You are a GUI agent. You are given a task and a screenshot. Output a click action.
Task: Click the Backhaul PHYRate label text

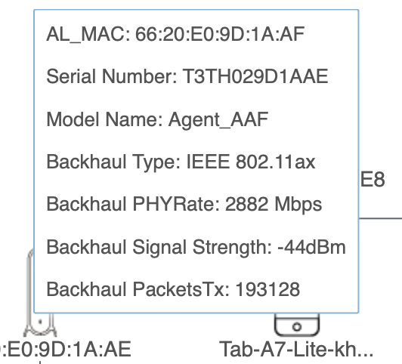tap(133, 204)
